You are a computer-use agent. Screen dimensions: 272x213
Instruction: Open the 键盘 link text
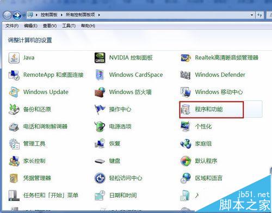[x=114, y=161]
